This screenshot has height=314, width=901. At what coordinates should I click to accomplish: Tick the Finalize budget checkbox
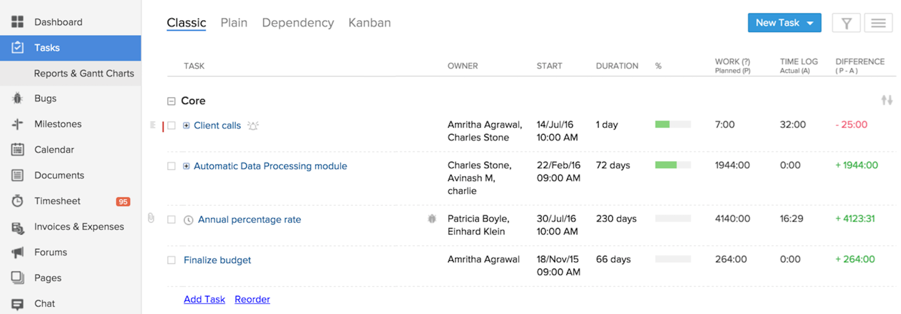[x=171, y=260]
